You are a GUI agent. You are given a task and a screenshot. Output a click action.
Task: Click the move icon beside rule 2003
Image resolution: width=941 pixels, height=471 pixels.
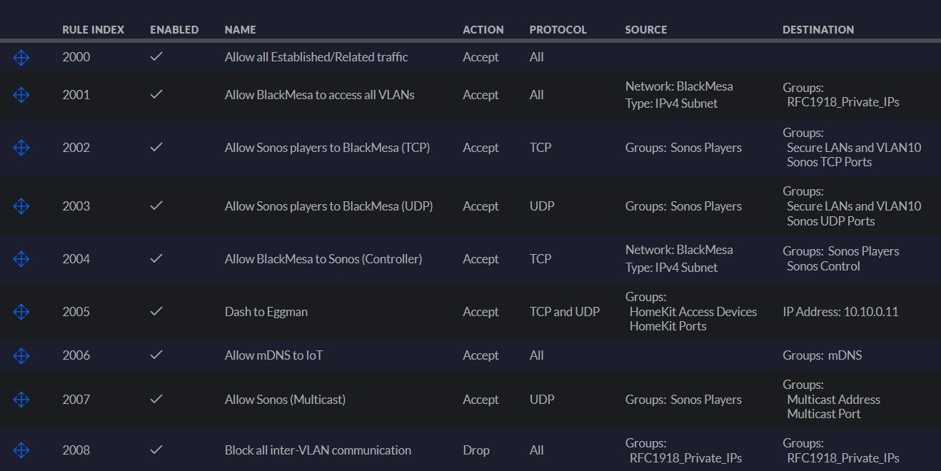[21, 206]
